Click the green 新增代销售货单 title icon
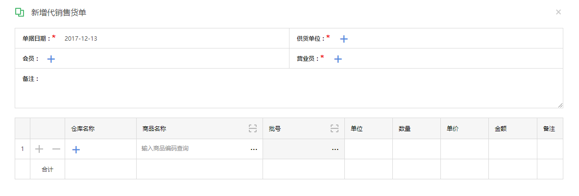Image resolution: width=579 pixels, height=196 pixels. 20,12
